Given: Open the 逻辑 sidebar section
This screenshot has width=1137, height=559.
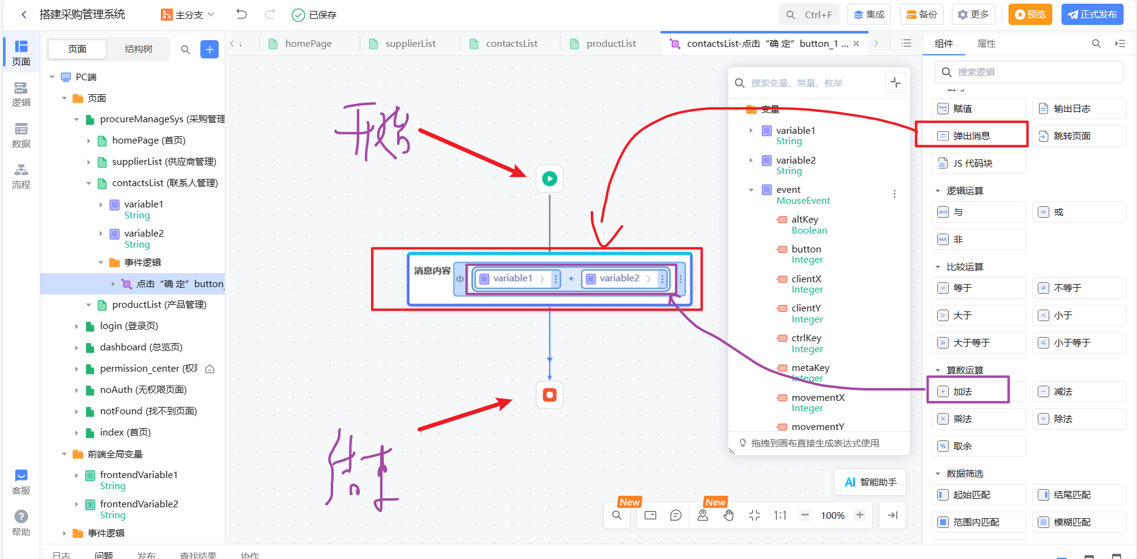Looking at the screenshot, I should pos(21,94).
